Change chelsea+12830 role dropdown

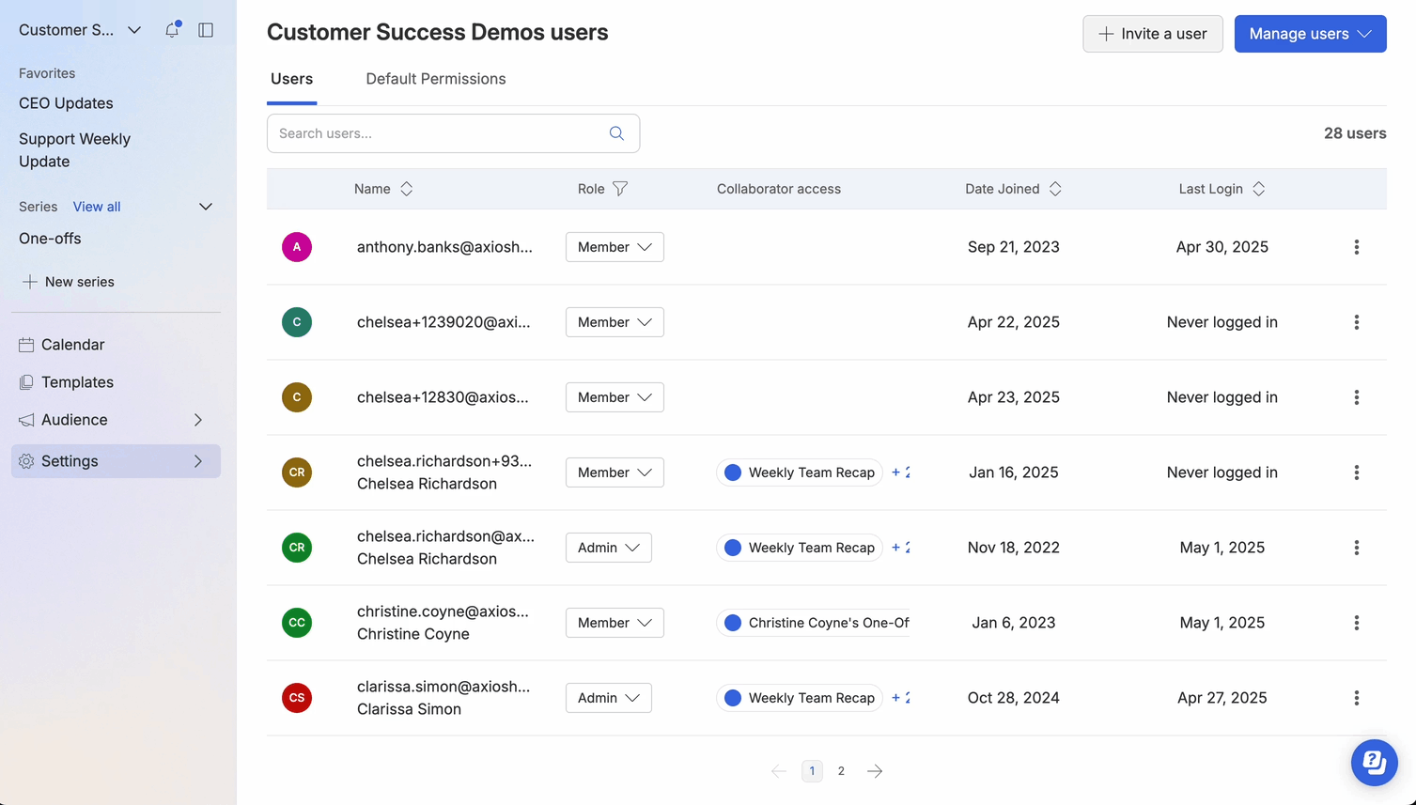[615, 397]
